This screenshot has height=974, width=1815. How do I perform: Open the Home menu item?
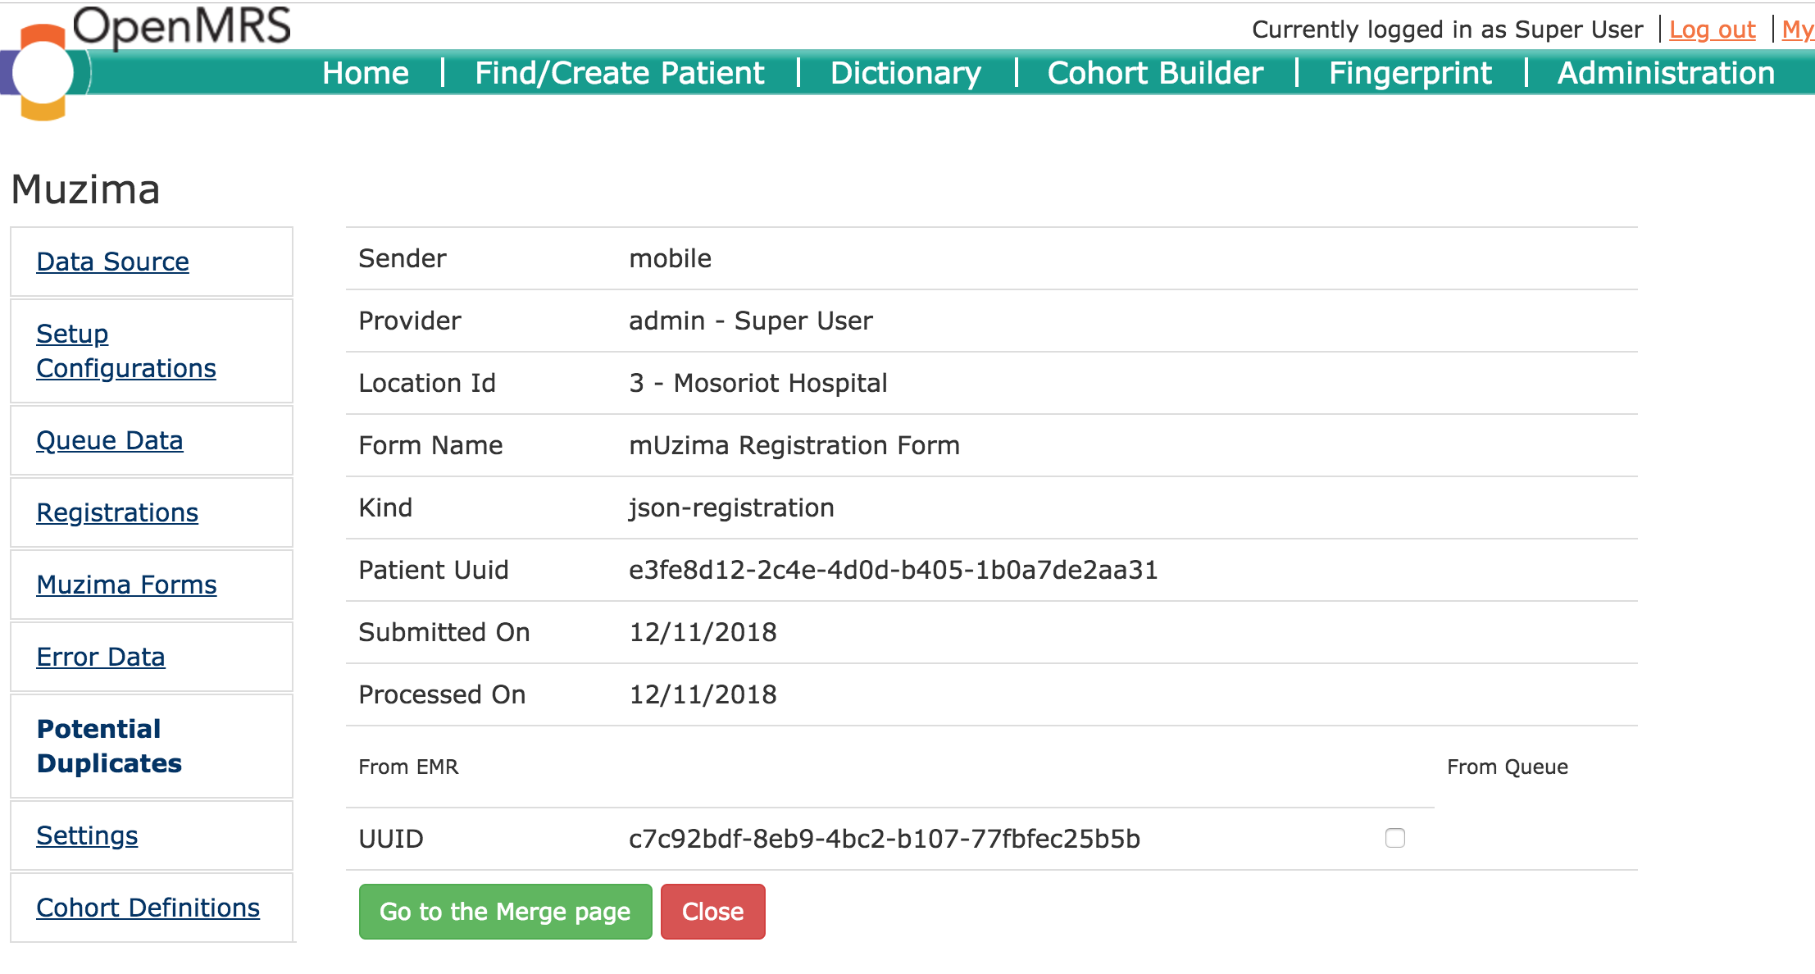(x=366, y=73)
